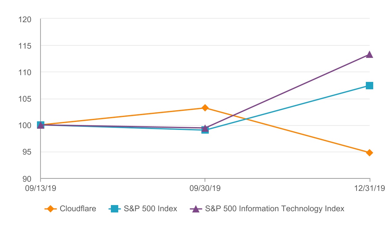Screen dimensions: 388x234
Task: Click the 09/30/19 x-axis date label
Action: (x=205, y=188)
